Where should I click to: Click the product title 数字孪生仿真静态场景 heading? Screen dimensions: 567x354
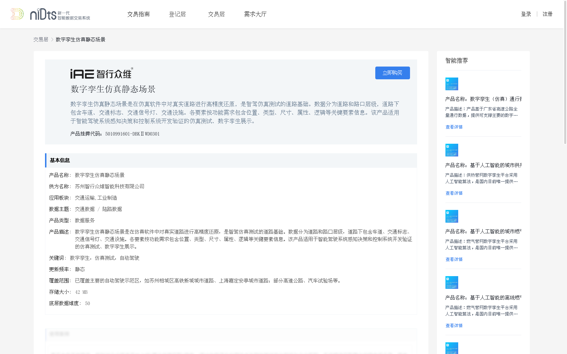point(113,89)
